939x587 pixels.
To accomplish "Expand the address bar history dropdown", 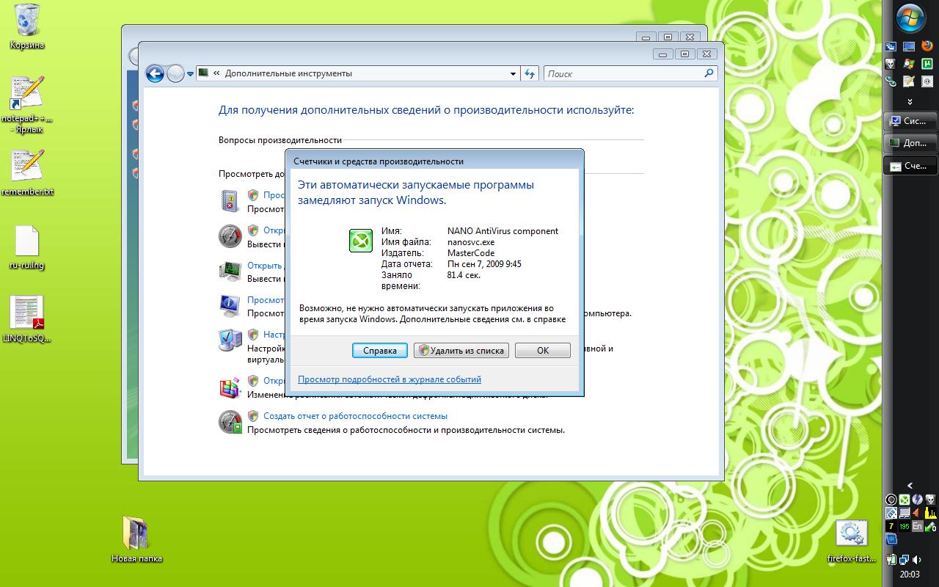I will click(x=513, y=73).
